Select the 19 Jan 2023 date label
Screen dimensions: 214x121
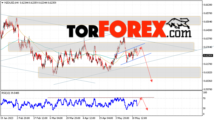click(6, 118)
